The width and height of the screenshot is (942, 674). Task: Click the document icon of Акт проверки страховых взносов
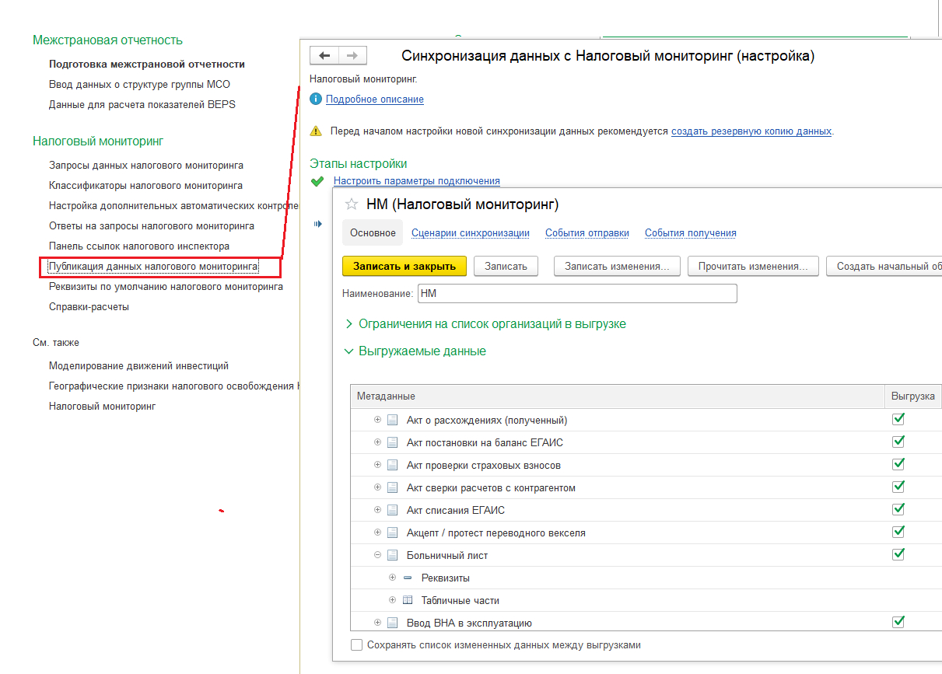point(393,465)
